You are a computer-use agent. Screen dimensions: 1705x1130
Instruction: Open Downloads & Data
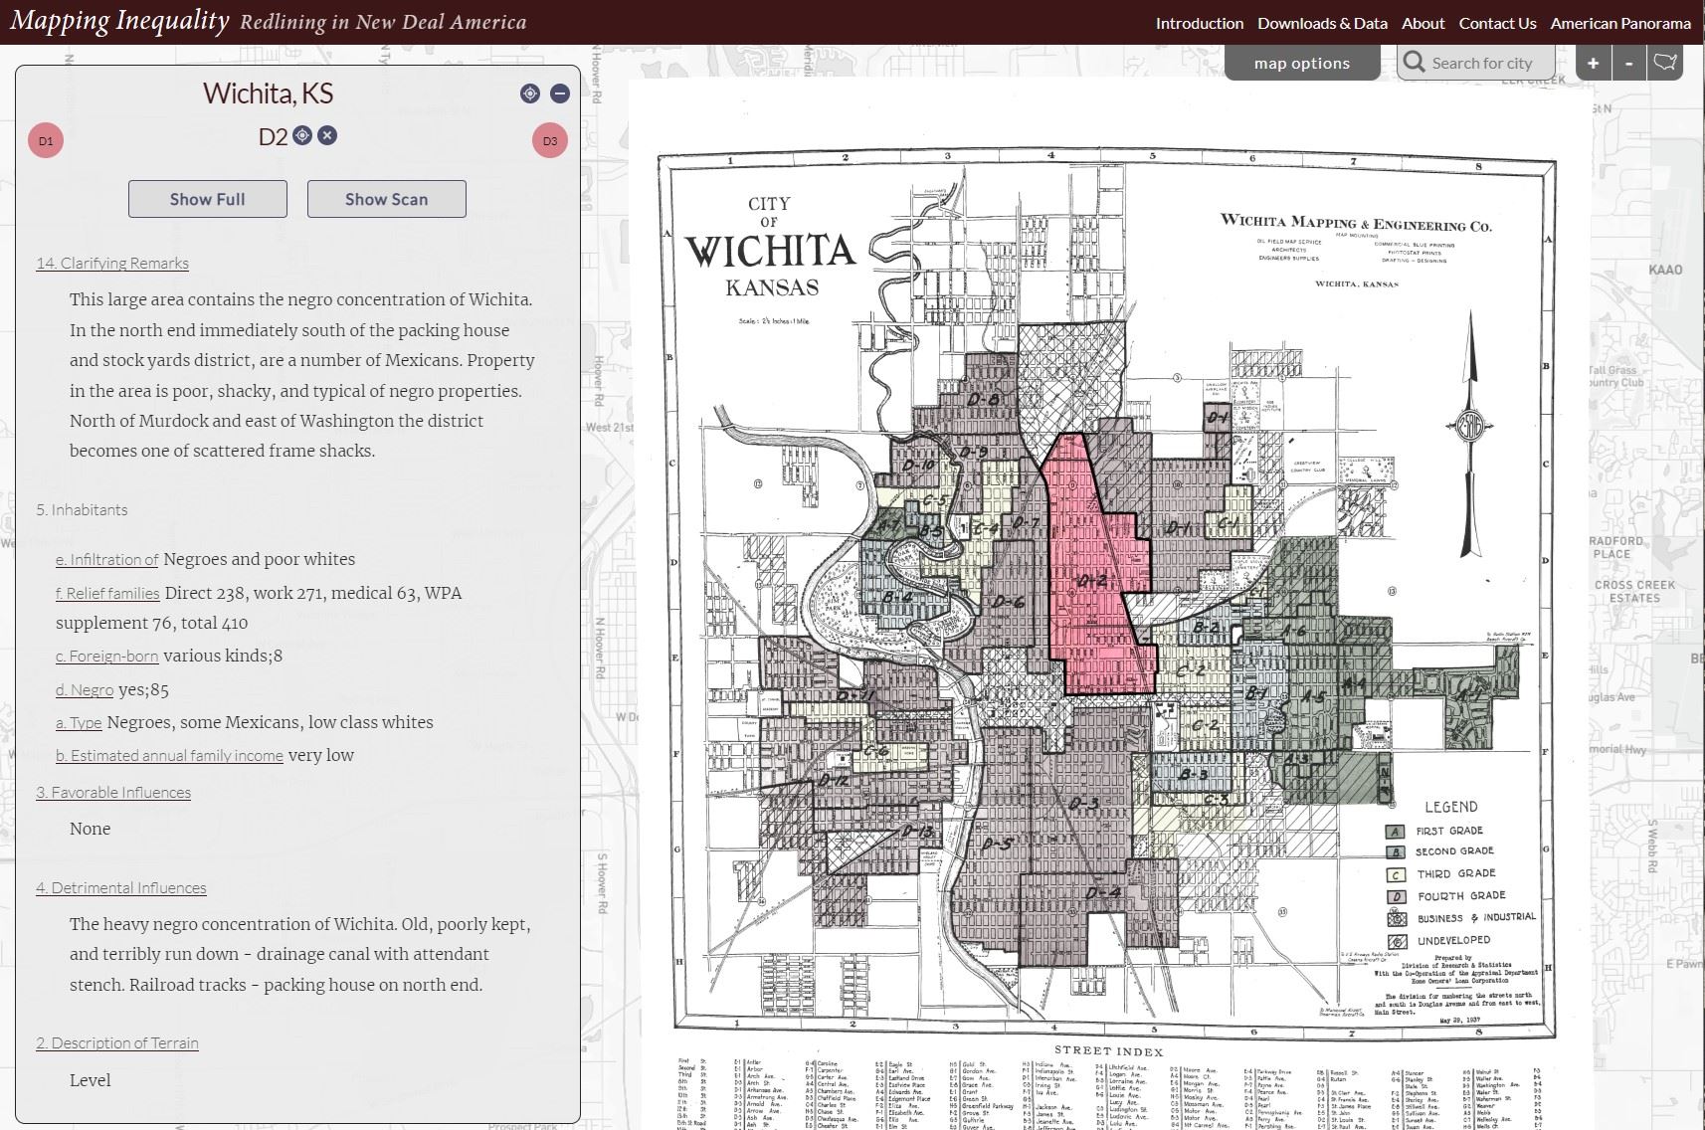tap(1322, 23)
